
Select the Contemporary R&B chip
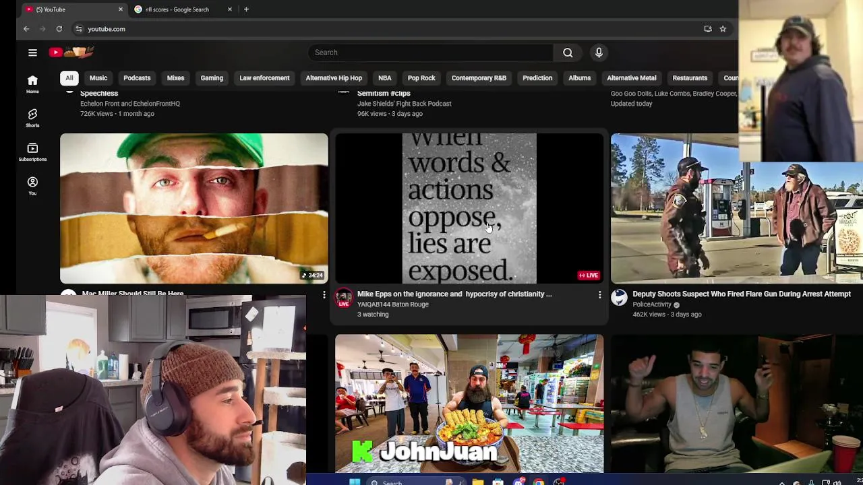(x=479, y=78)
